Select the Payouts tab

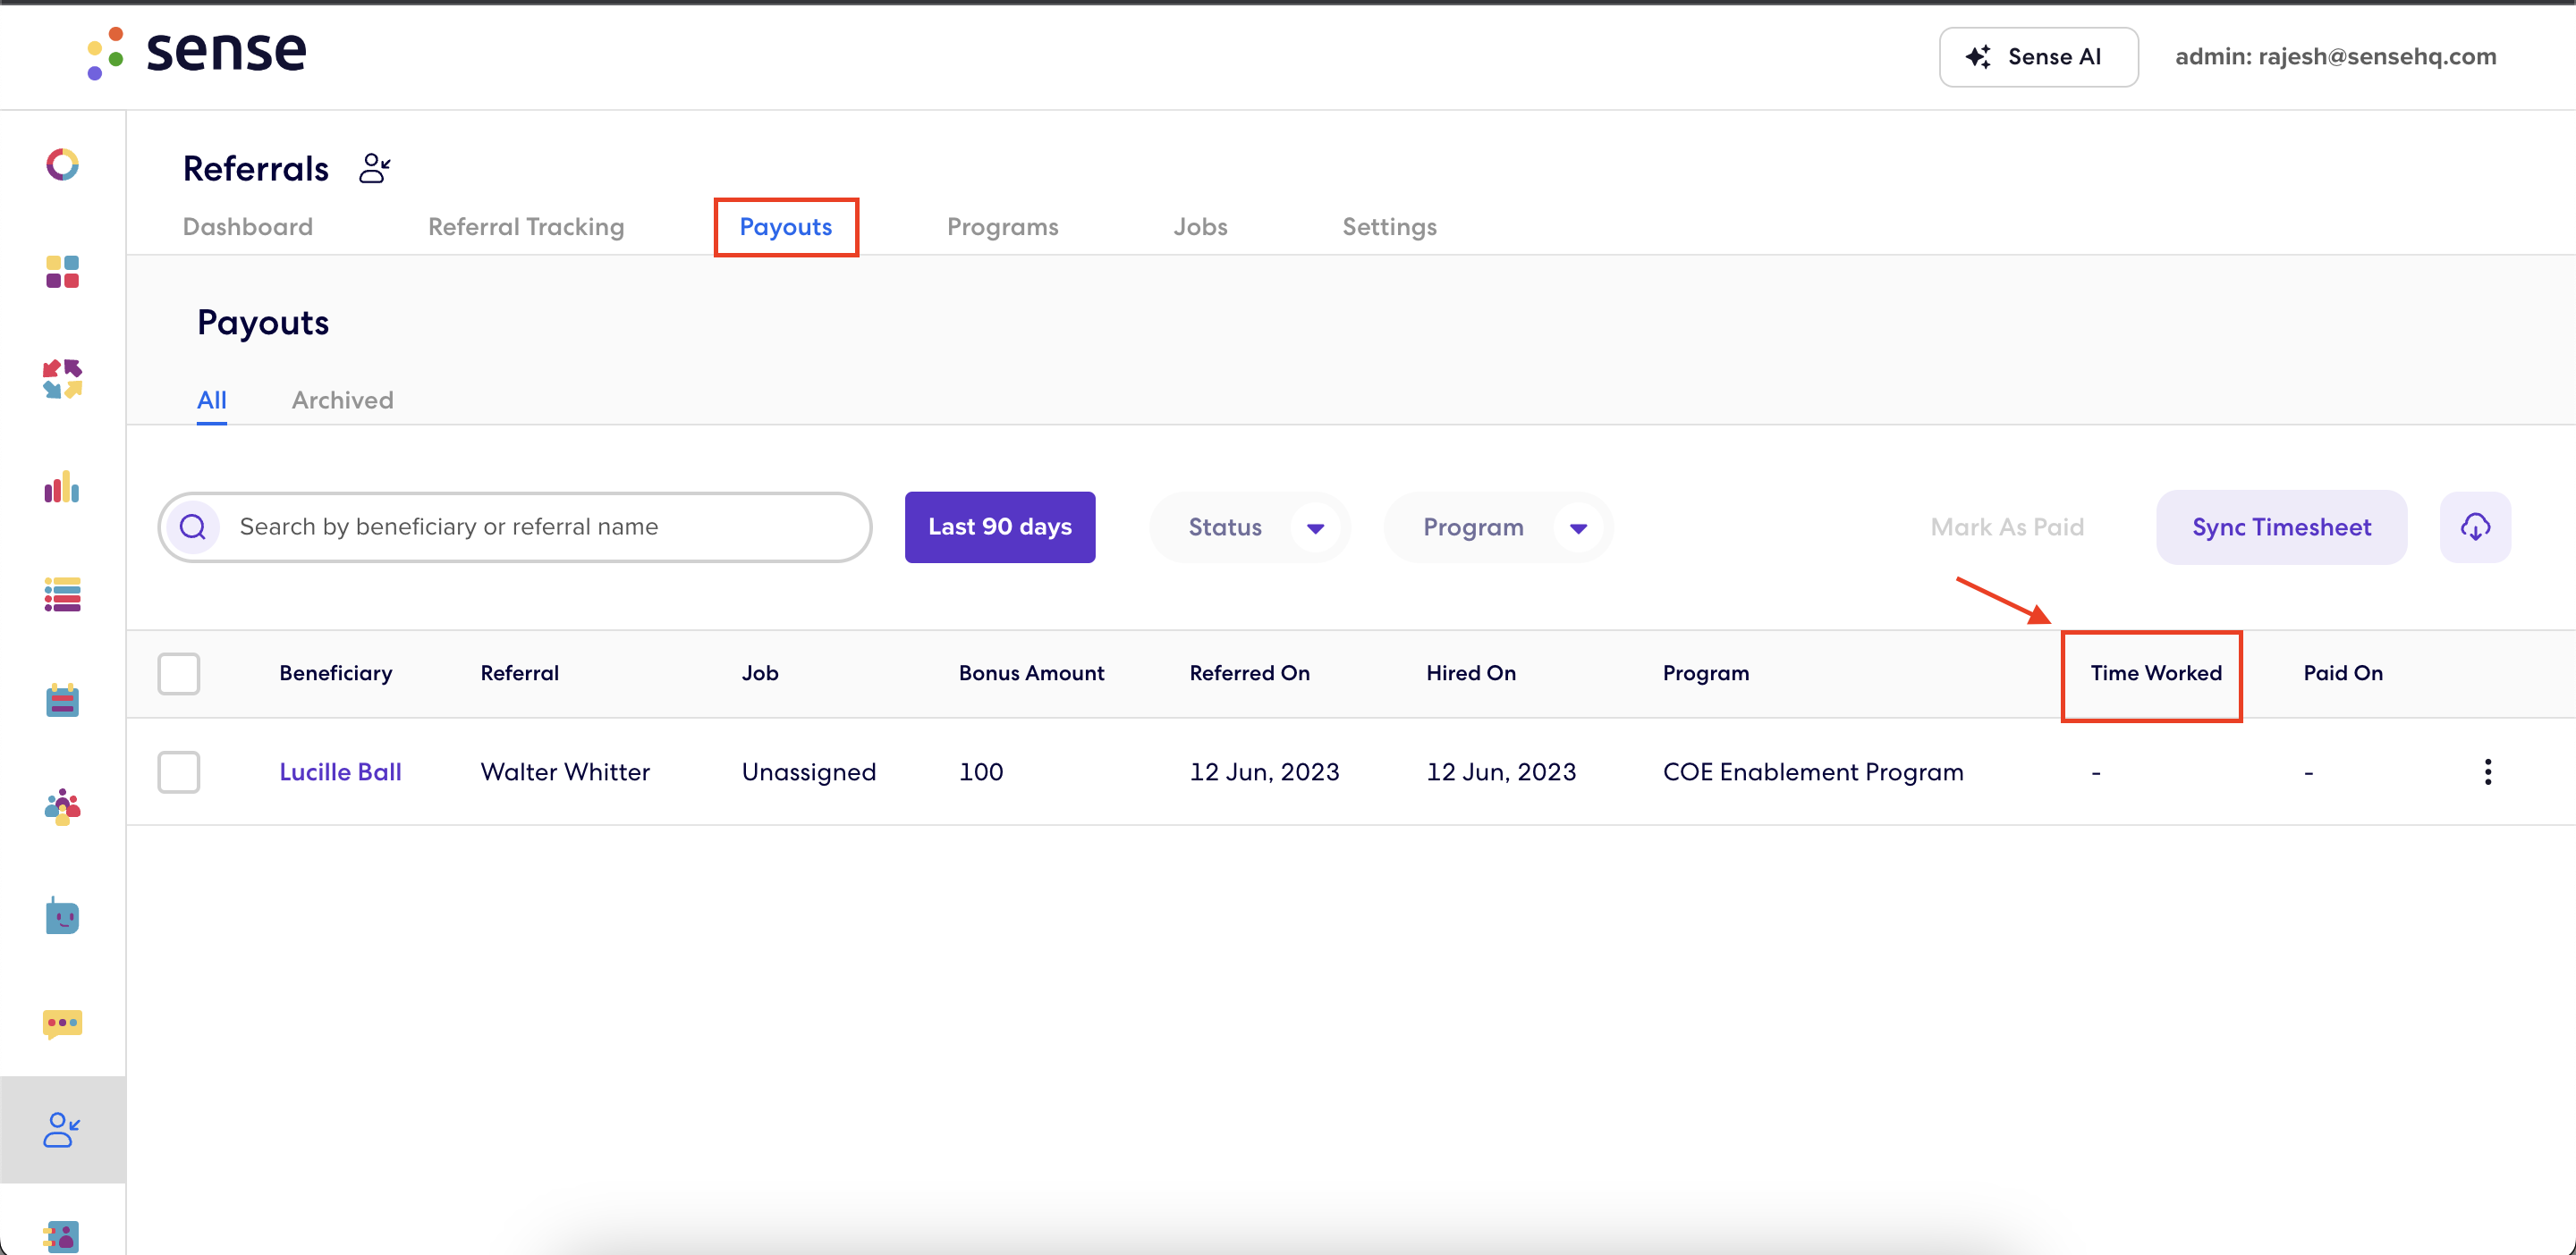[786, 227]
